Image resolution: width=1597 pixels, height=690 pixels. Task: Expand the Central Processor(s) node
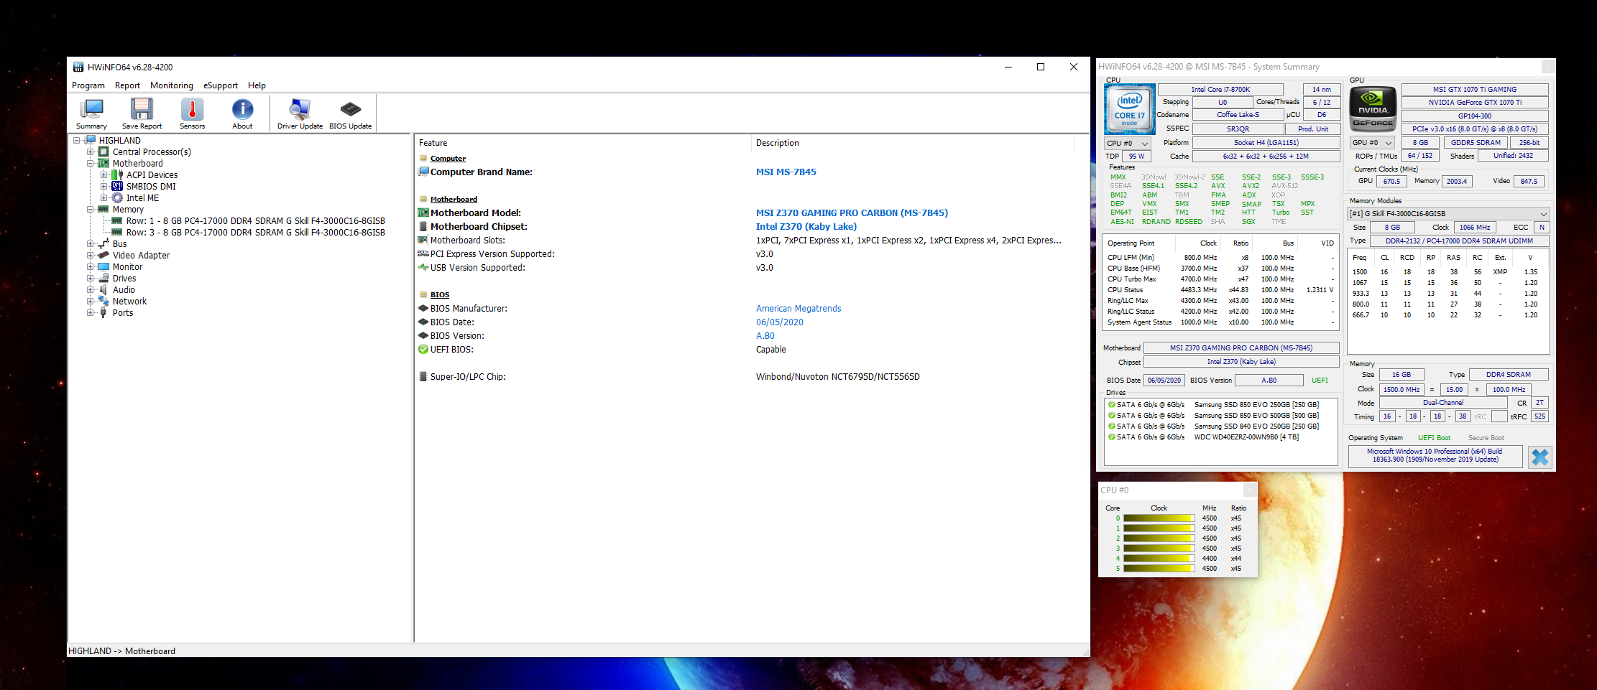click(x=90, y=151)
